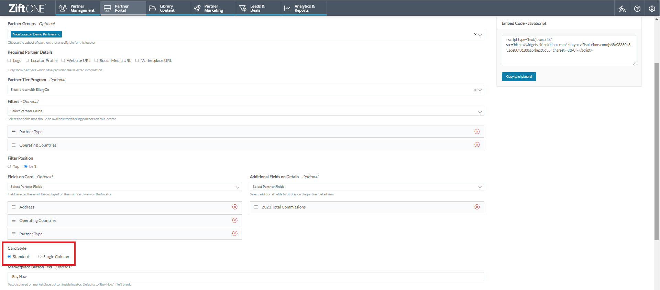660x290 pixels.
Task: Check the Website URL checkbox
Action: click(63, 61)
